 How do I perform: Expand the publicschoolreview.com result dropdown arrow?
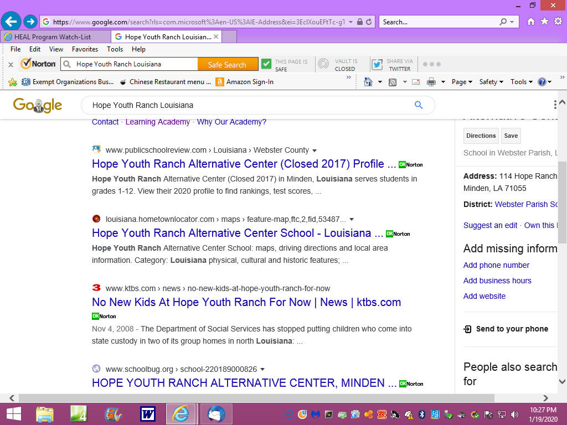315,151
